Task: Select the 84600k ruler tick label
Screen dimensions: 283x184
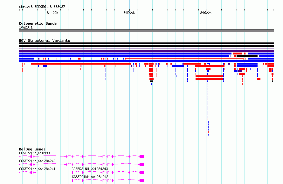Action: [206, 13]
